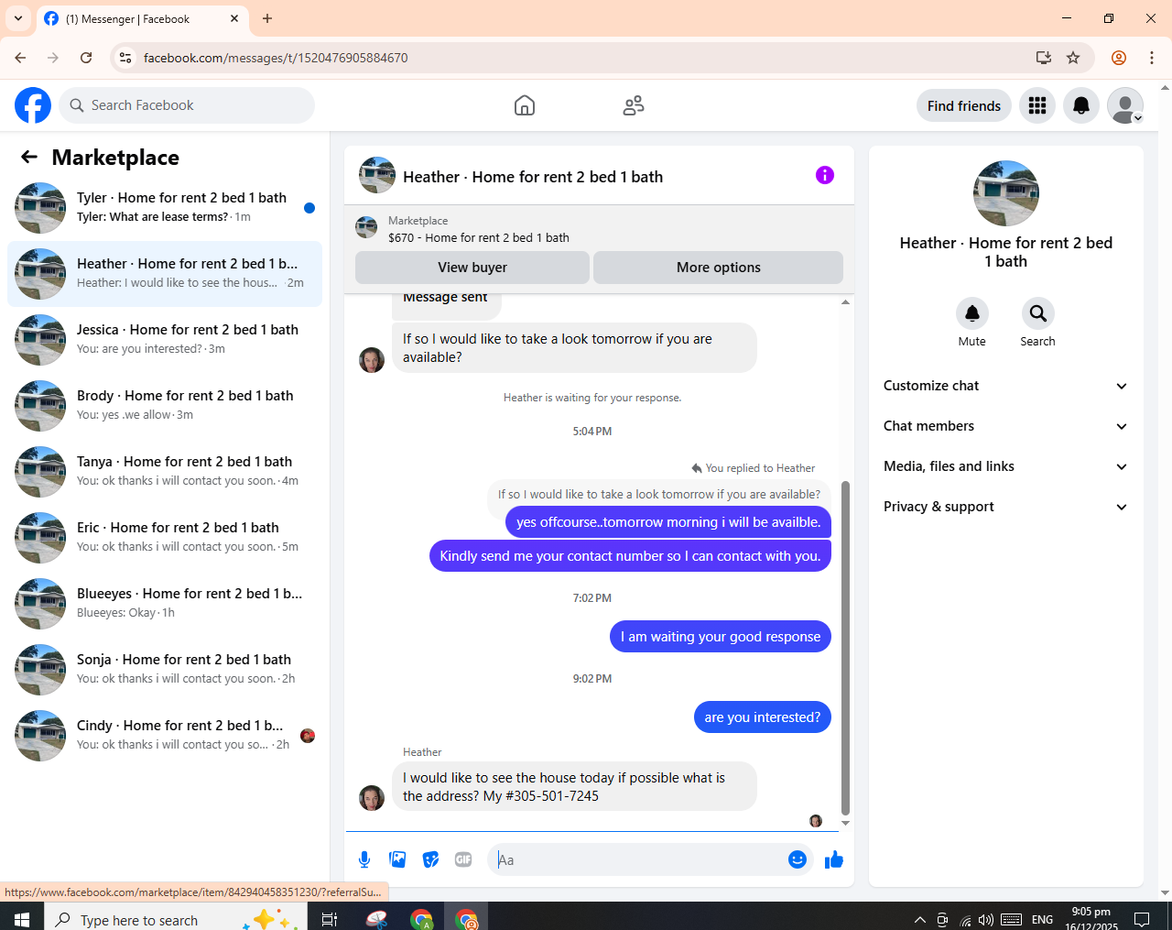Go back from Marketplace with the arrow

[29, 157]
